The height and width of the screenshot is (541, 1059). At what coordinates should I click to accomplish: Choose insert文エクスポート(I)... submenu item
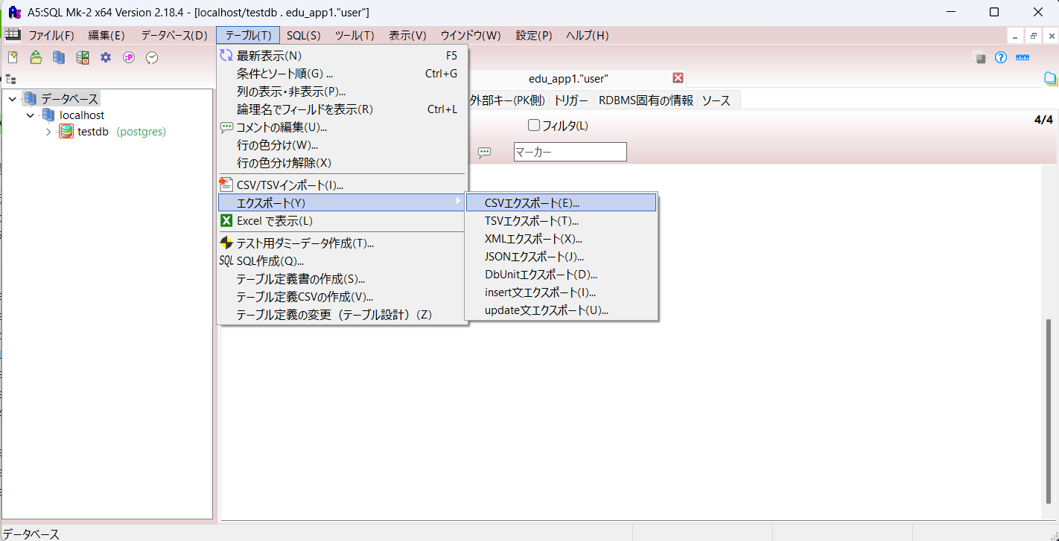coord(561,292)
